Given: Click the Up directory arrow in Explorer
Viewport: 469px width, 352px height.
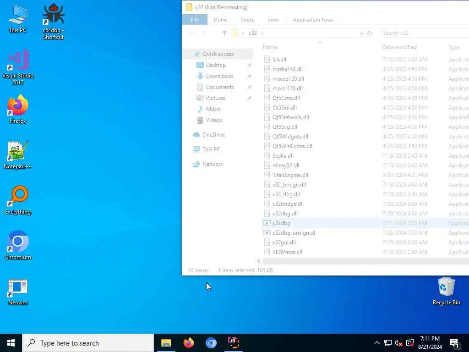Looking at the screenshot, I should (224, 33).
